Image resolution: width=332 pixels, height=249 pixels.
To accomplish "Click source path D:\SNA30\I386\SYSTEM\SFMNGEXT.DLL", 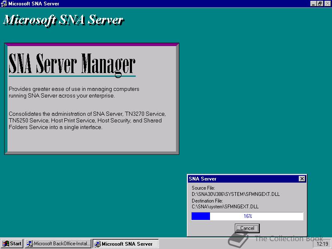I will [x=236, y=194].
